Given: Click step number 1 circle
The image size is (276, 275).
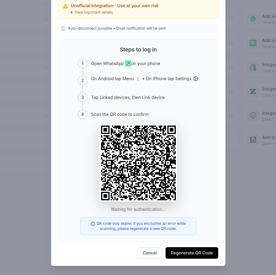Looking at the screenshot, I should 83,64.
